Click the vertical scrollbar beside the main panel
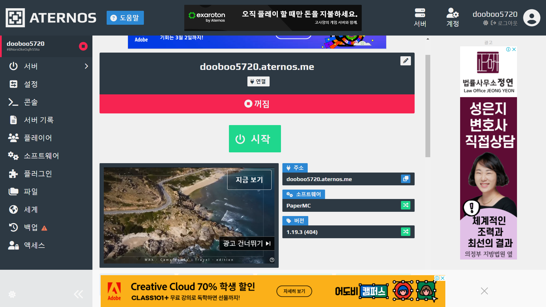This screenshot has width=546, height=307. (428, 106)
